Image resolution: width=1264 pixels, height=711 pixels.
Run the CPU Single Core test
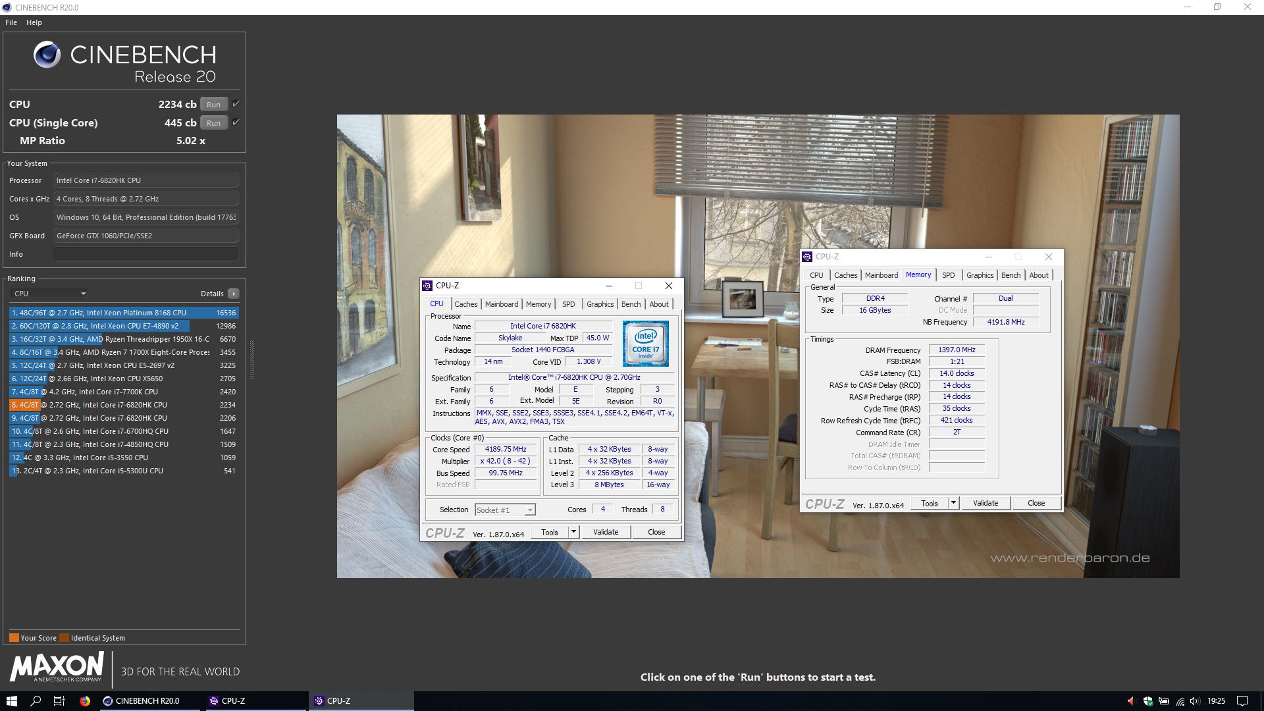(214, 122)
